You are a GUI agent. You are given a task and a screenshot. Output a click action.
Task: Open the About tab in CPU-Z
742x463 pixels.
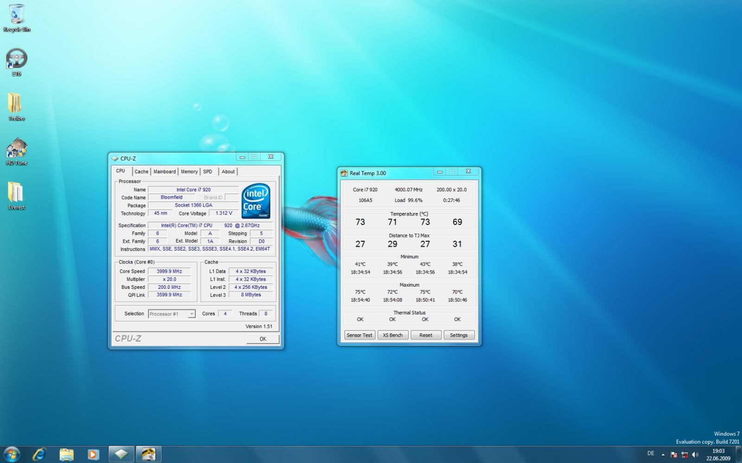pos(228,171)
